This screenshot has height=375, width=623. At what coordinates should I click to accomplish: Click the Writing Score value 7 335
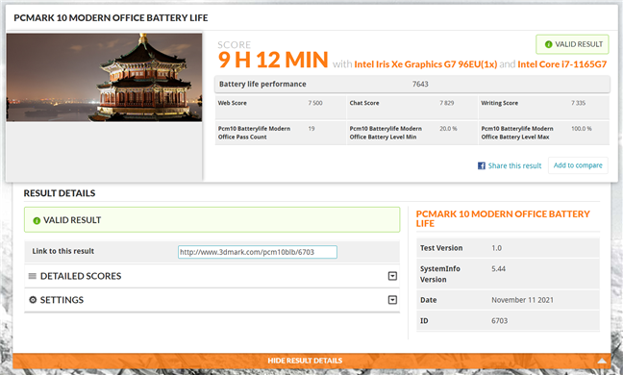(578, 103)
